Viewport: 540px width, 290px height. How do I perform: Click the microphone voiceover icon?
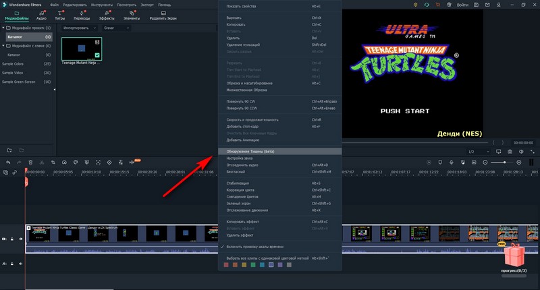[x=452, y=162]
